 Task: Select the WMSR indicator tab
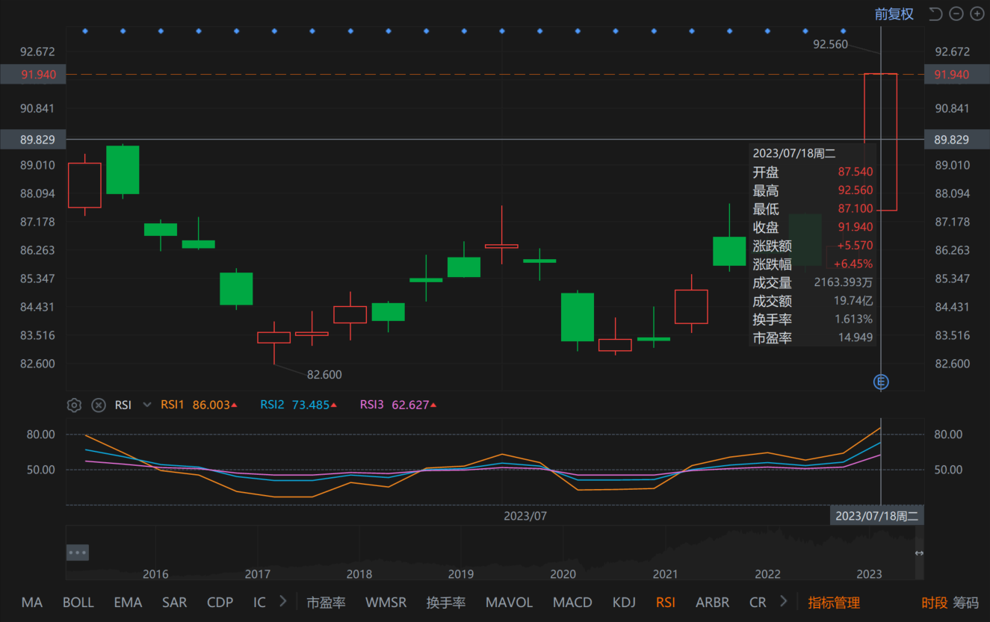386,603
